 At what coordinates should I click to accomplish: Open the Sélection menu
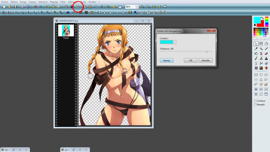point(43,2)
